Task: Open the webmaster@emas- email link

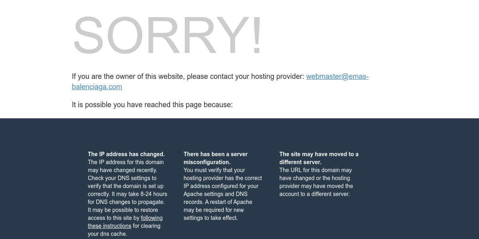Action: click(x=337, y=76)
